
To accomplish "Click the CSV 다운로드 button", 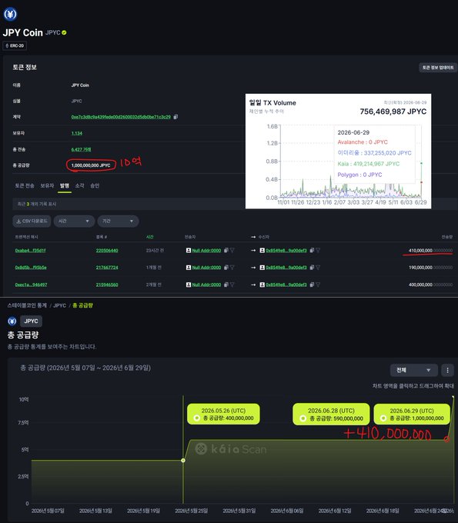I will (x=32, y=222).
